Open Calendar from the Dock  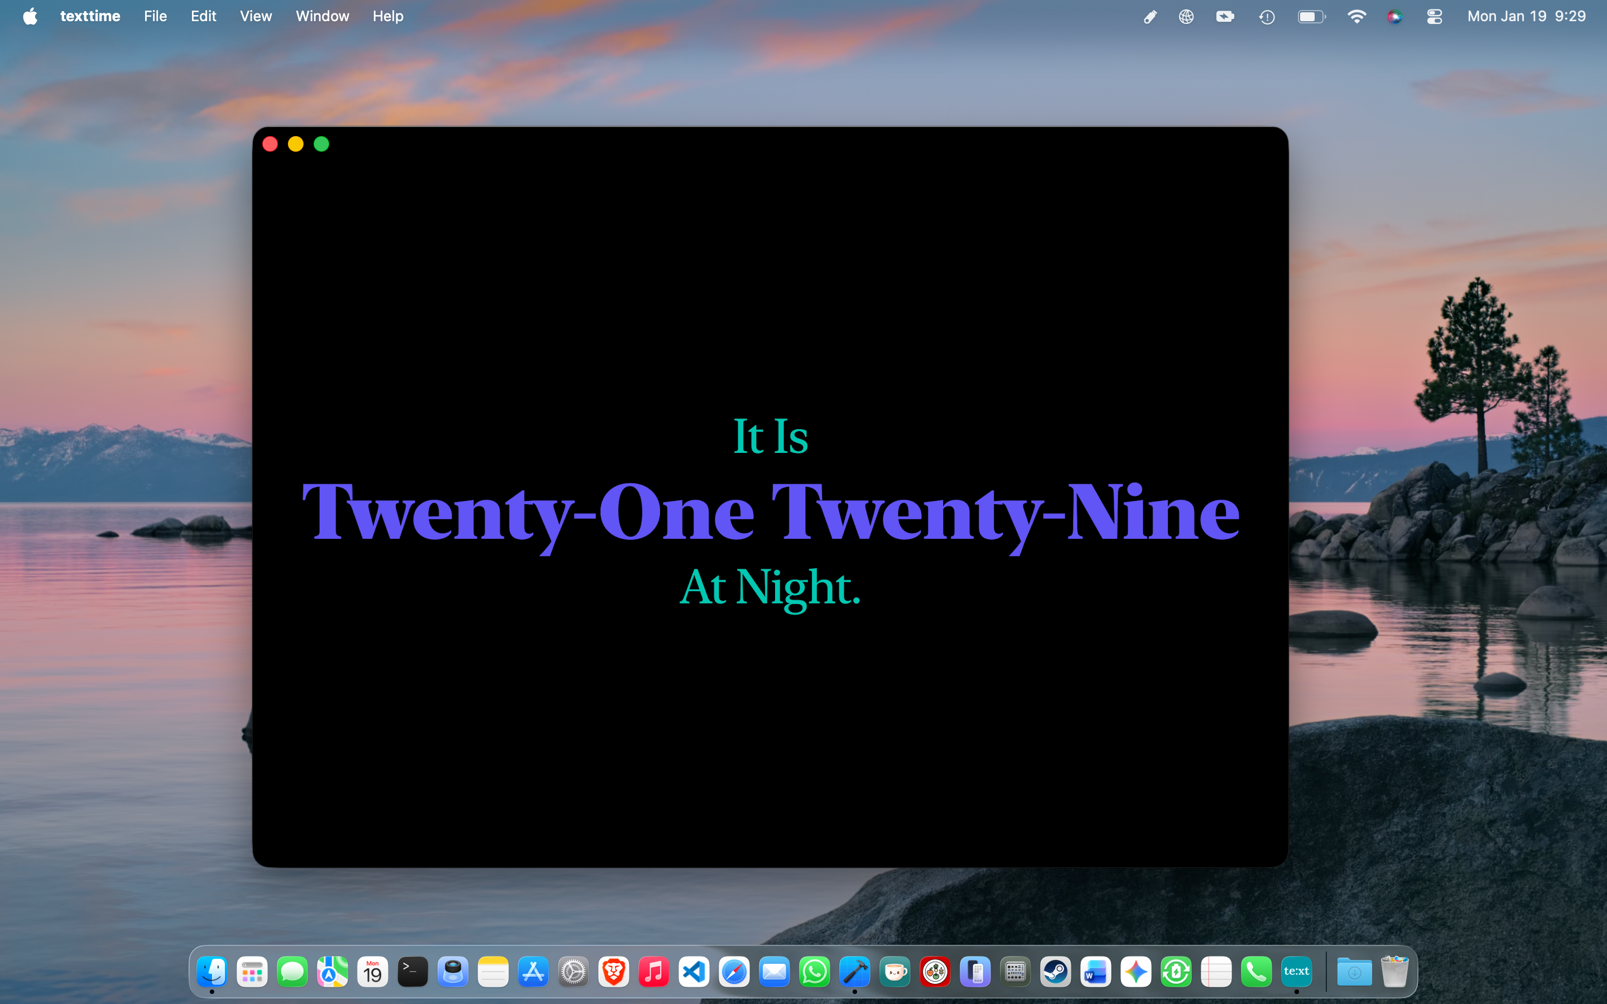point(373,972)
